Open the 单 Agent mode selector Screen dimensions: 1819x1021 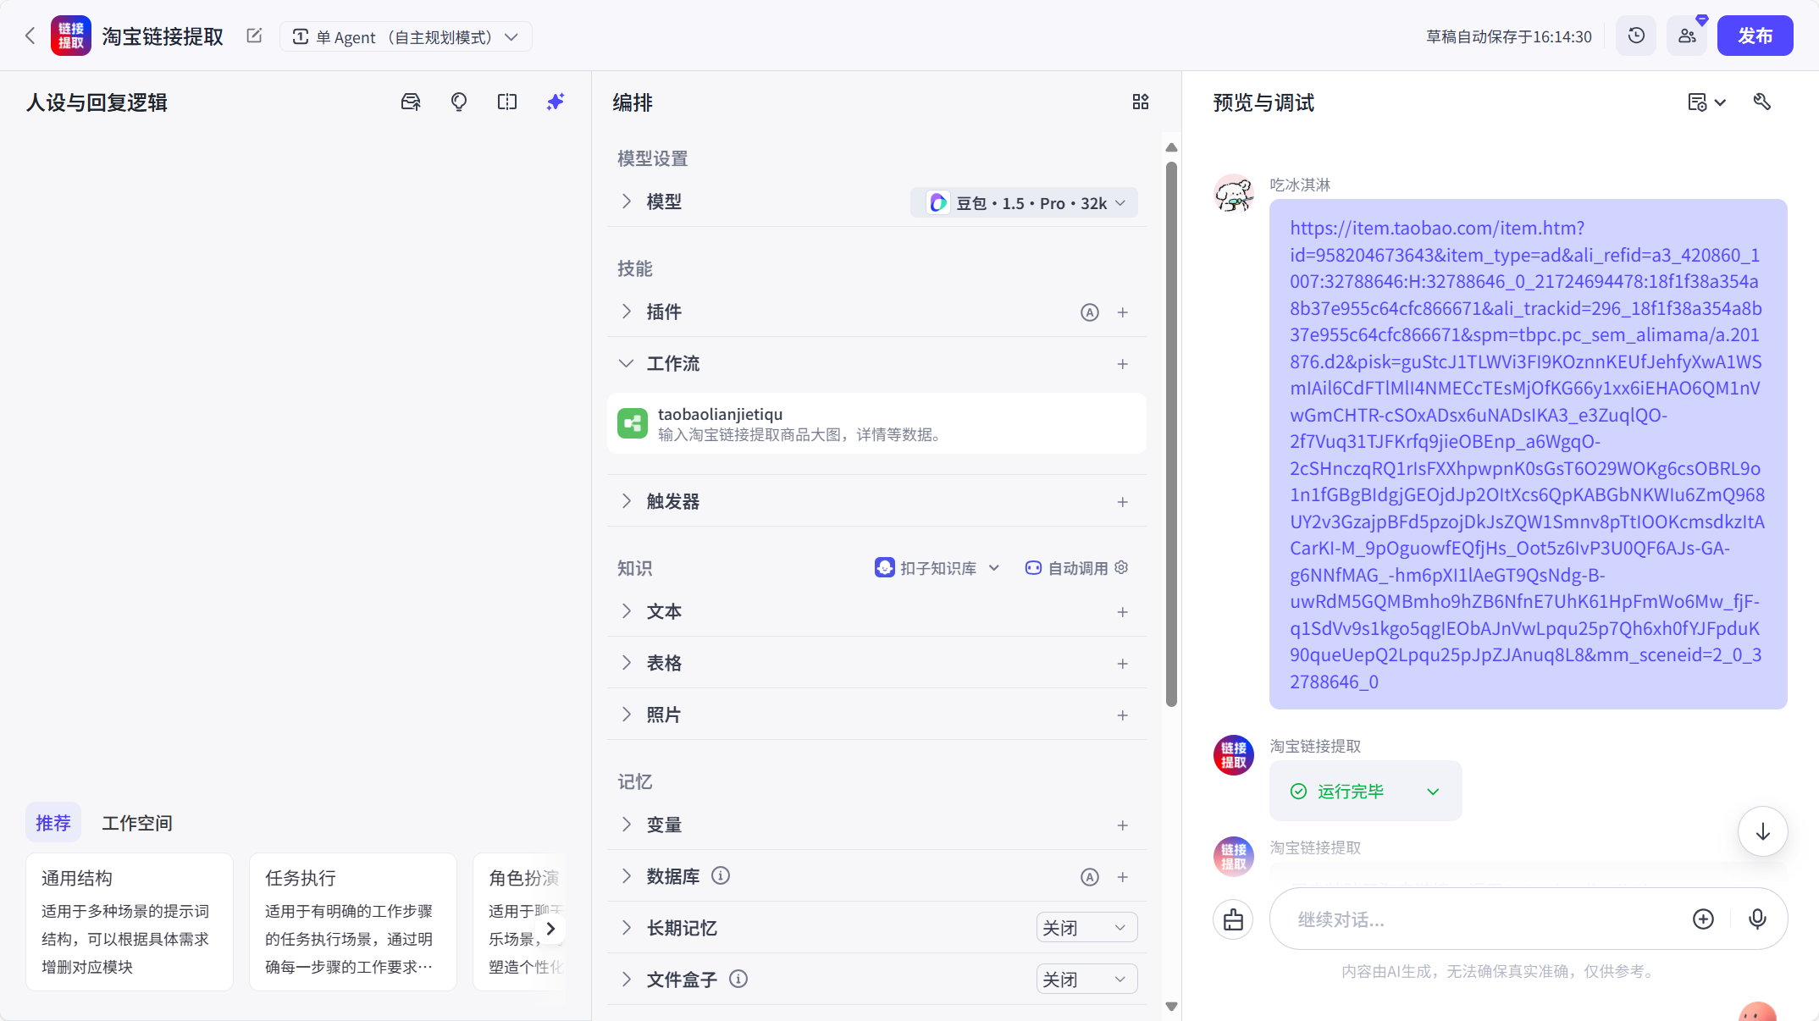(x=406, y=36)
